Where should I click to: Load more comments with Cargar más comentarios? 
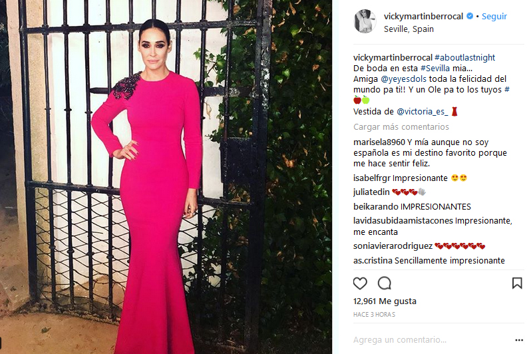click(x=401, y=126)
